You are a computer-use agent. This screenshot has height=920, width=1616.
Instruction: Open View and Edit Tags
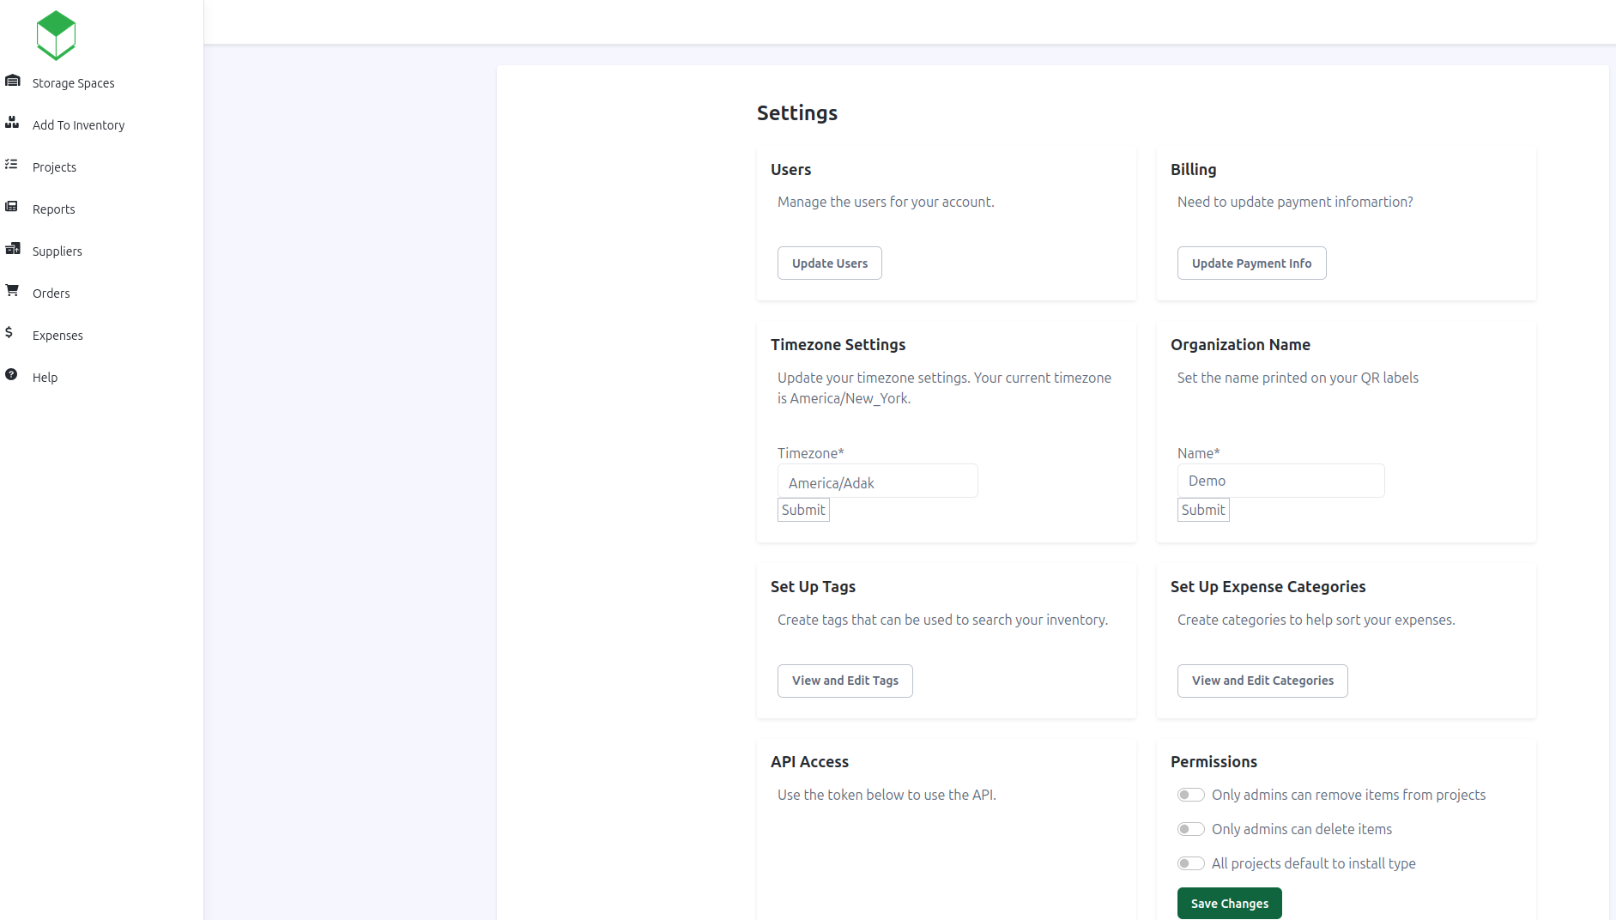click(x=845, y=681)
